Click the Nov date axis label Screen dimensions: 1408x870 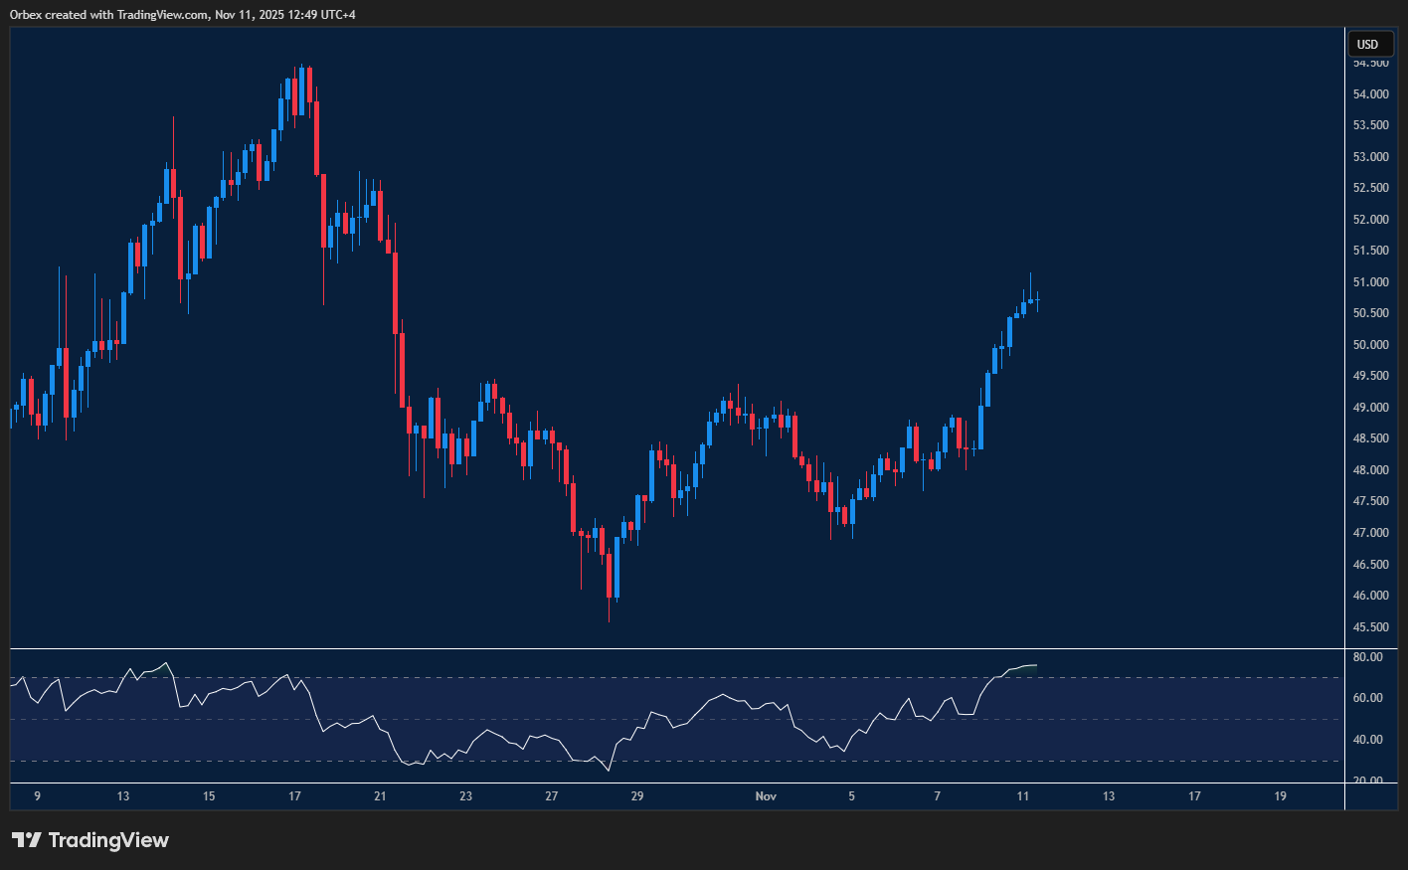coord(766,796)
